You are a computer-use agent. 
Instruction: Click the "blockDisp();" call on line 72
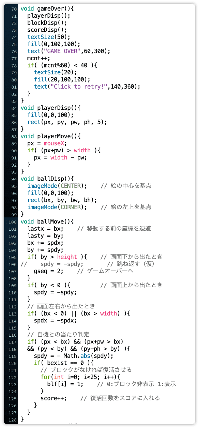(x=47, y=23)
